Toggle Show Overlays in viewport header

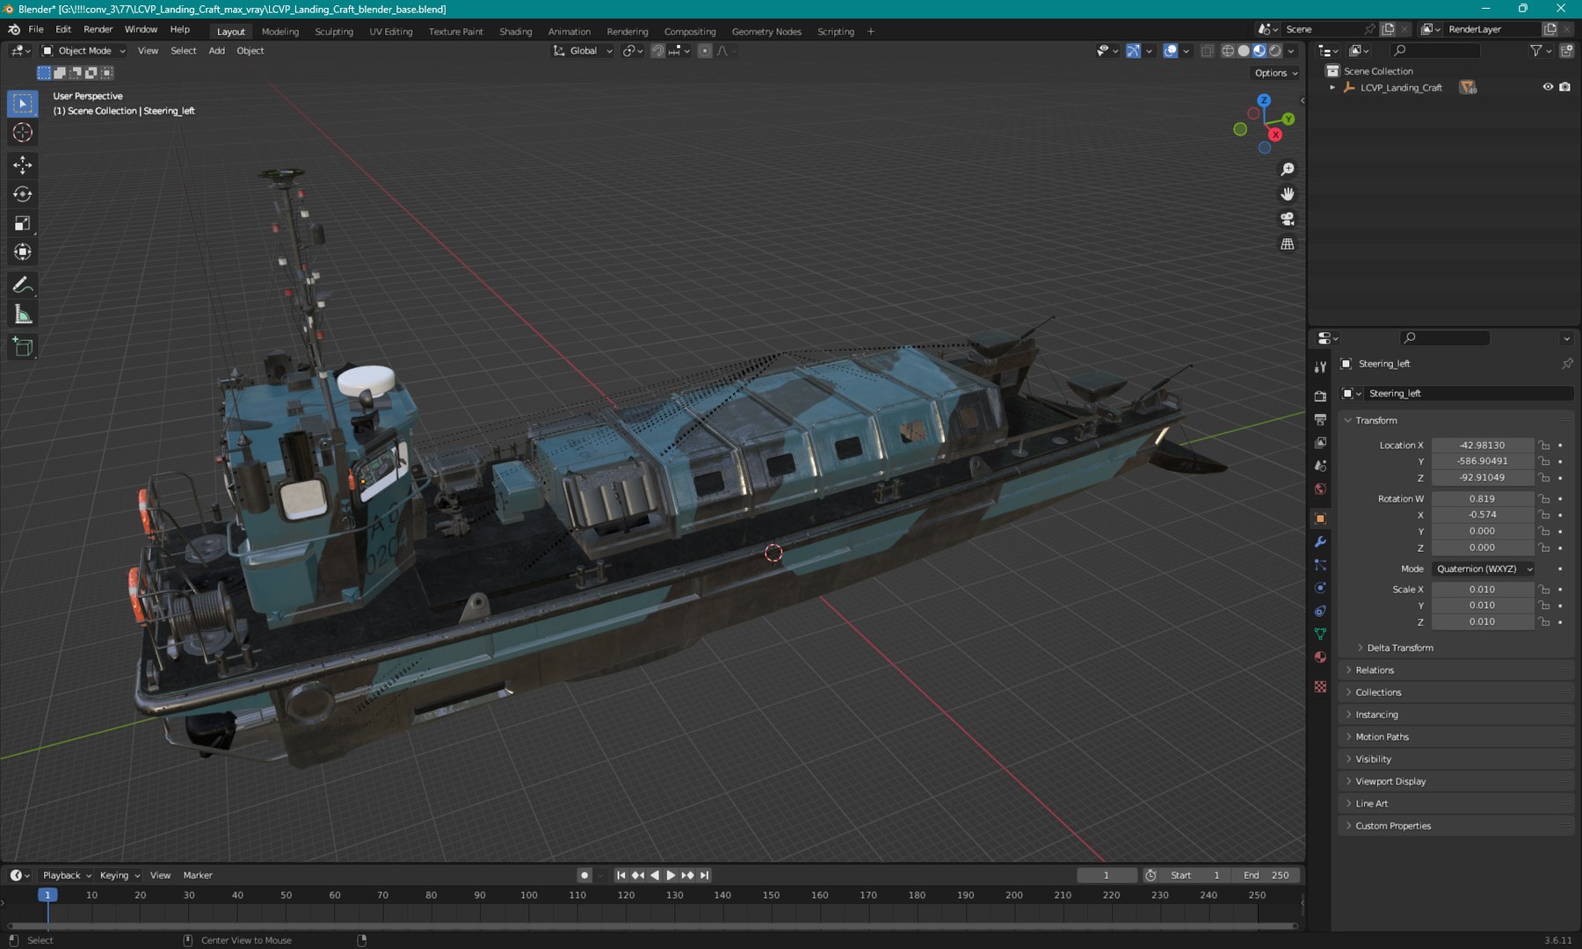[x=1171, y=51]
